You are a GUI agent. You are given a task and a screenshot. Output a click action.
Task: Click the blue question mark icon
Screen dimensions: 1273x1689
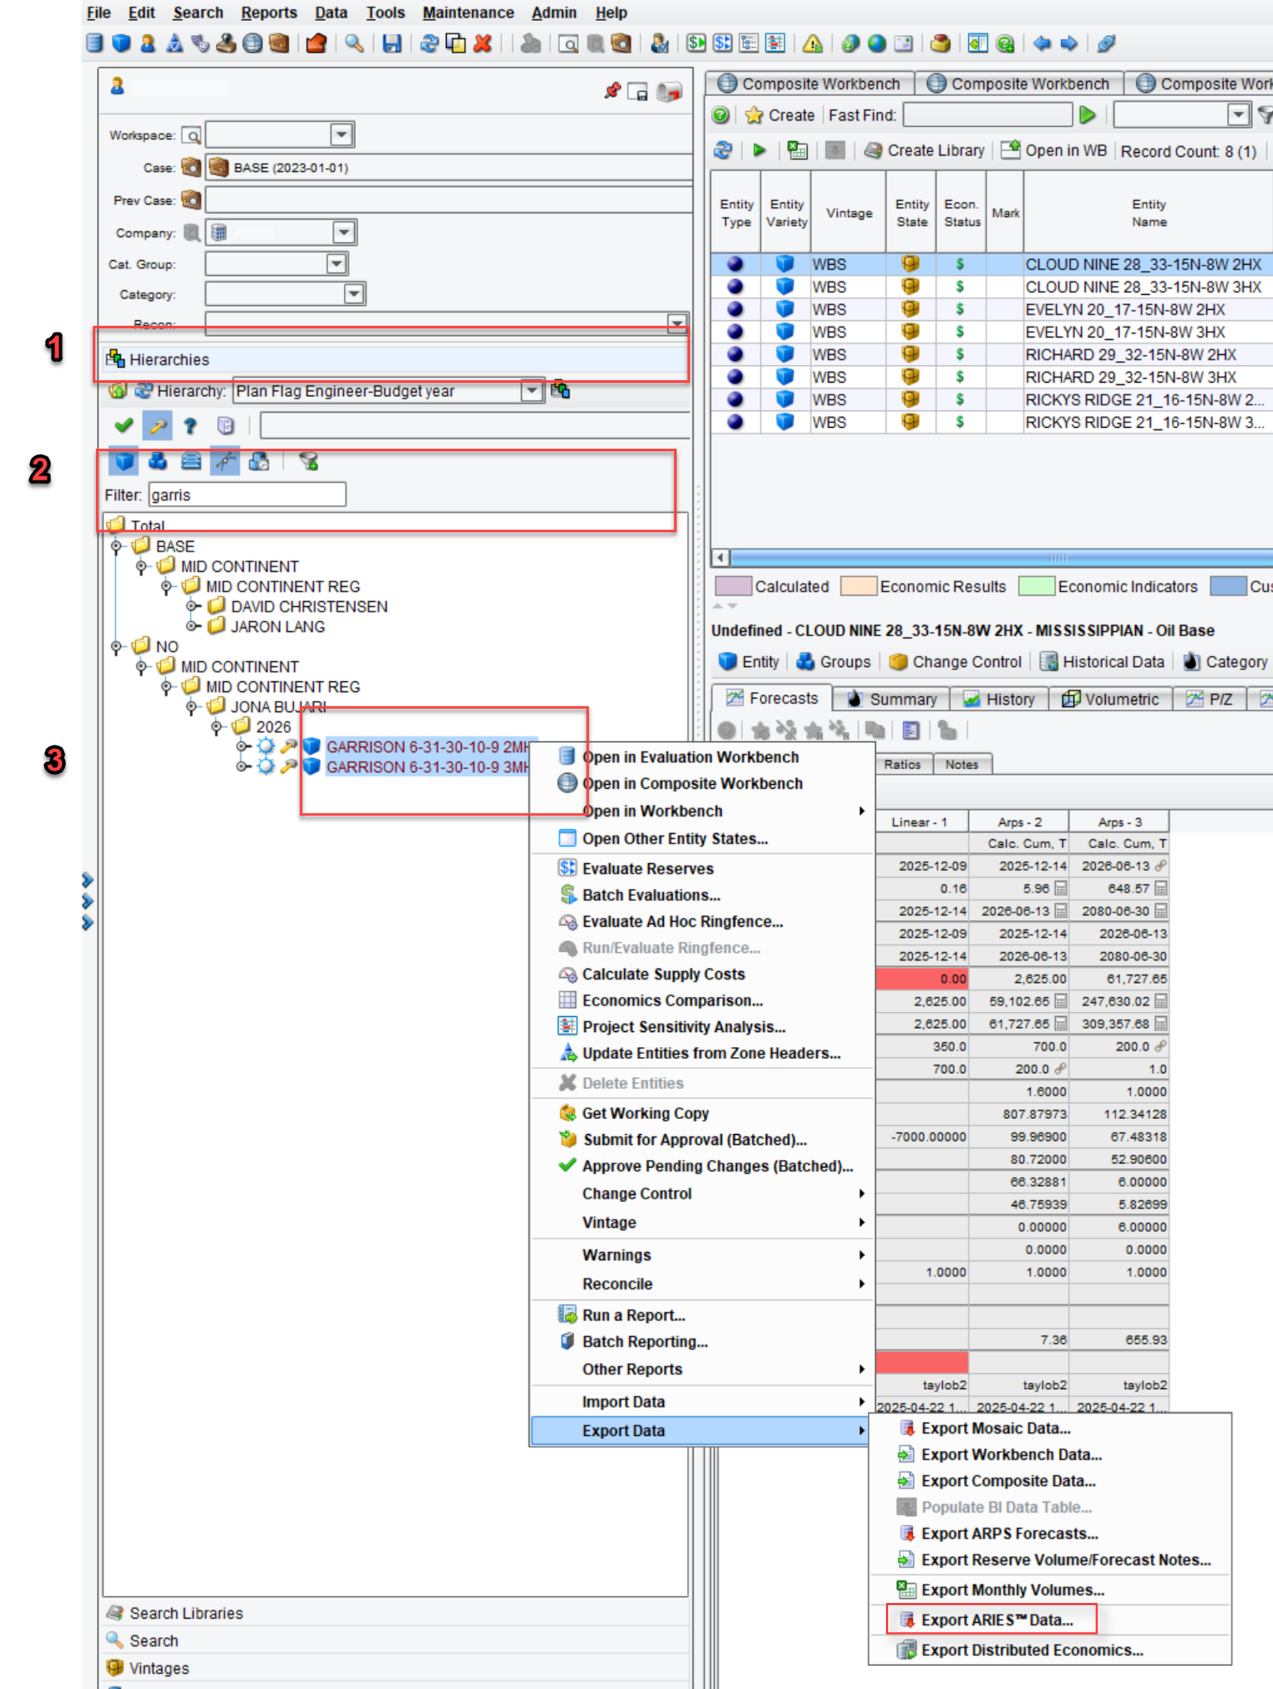point(190,425)
